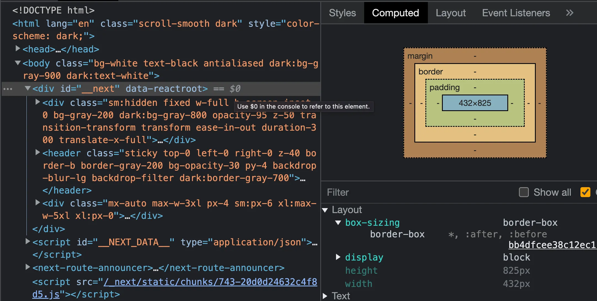Expand the head element
This screenshot has width=597, height=301.
[x=18, y=49]
